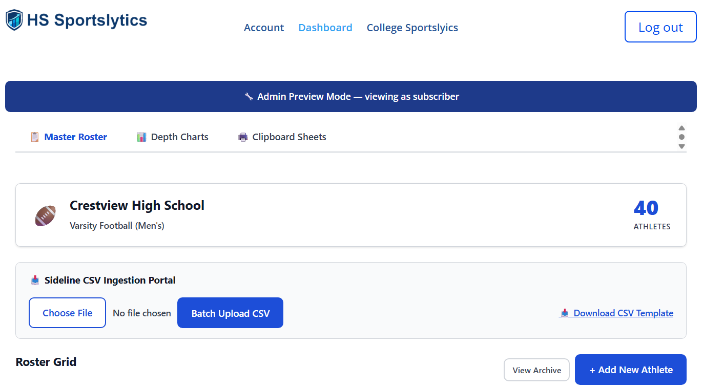Click the clipboard icon on Master Roster tab
The height and width of the screenshot is (389, 703).
click(x=35, y=137)
